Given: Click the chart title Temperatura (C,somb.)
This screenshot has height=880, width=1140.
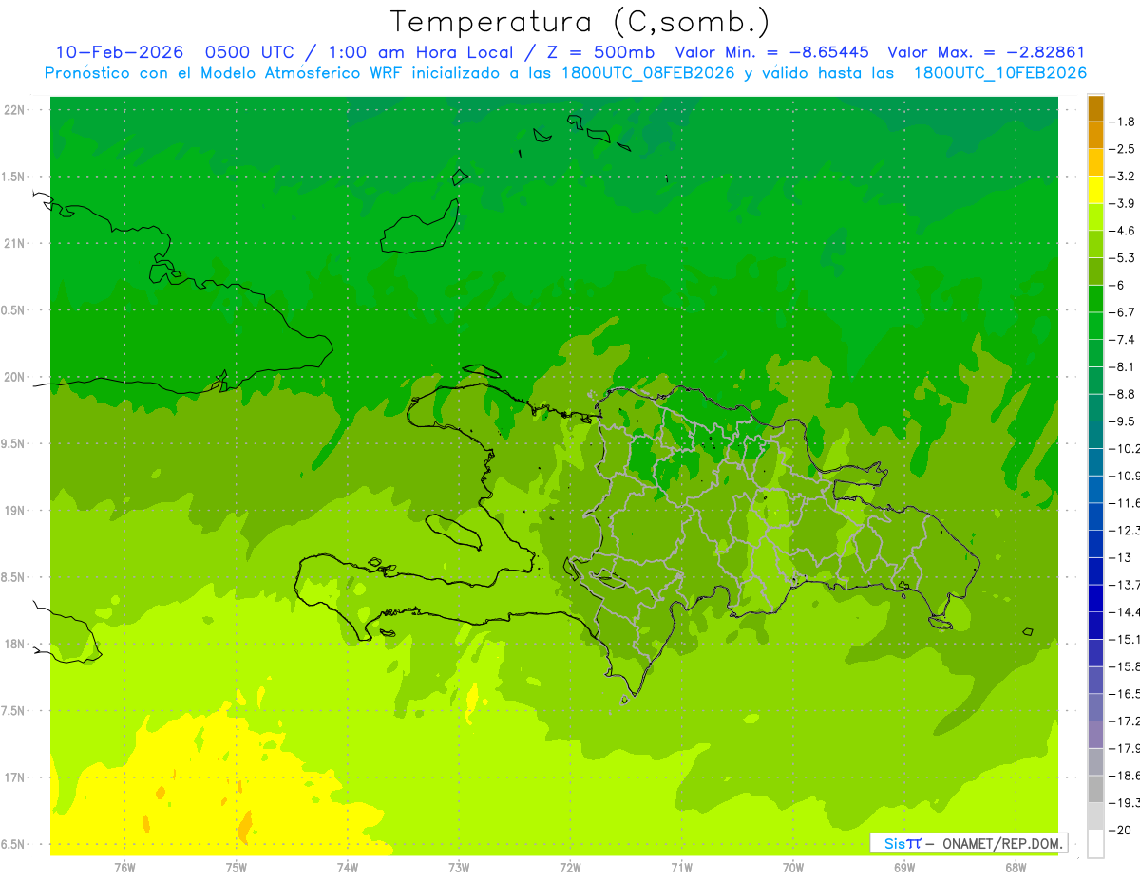Looking at the screenshot, I should click(580, 22).
